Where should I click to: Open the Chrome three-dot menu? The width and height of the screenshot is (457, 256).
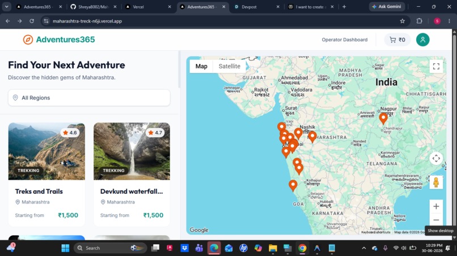(449, 21)
